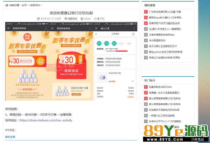Open 来分期提额活动 link
210x143 pixels.
(157, 40)
